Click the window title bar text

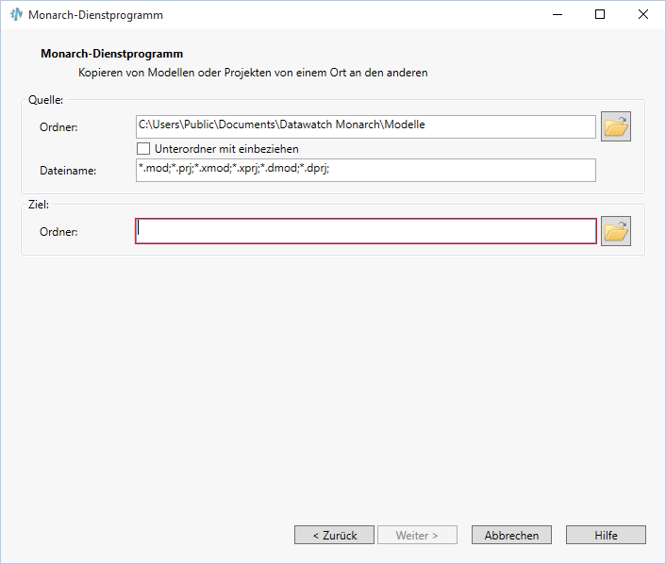point(95,15)
